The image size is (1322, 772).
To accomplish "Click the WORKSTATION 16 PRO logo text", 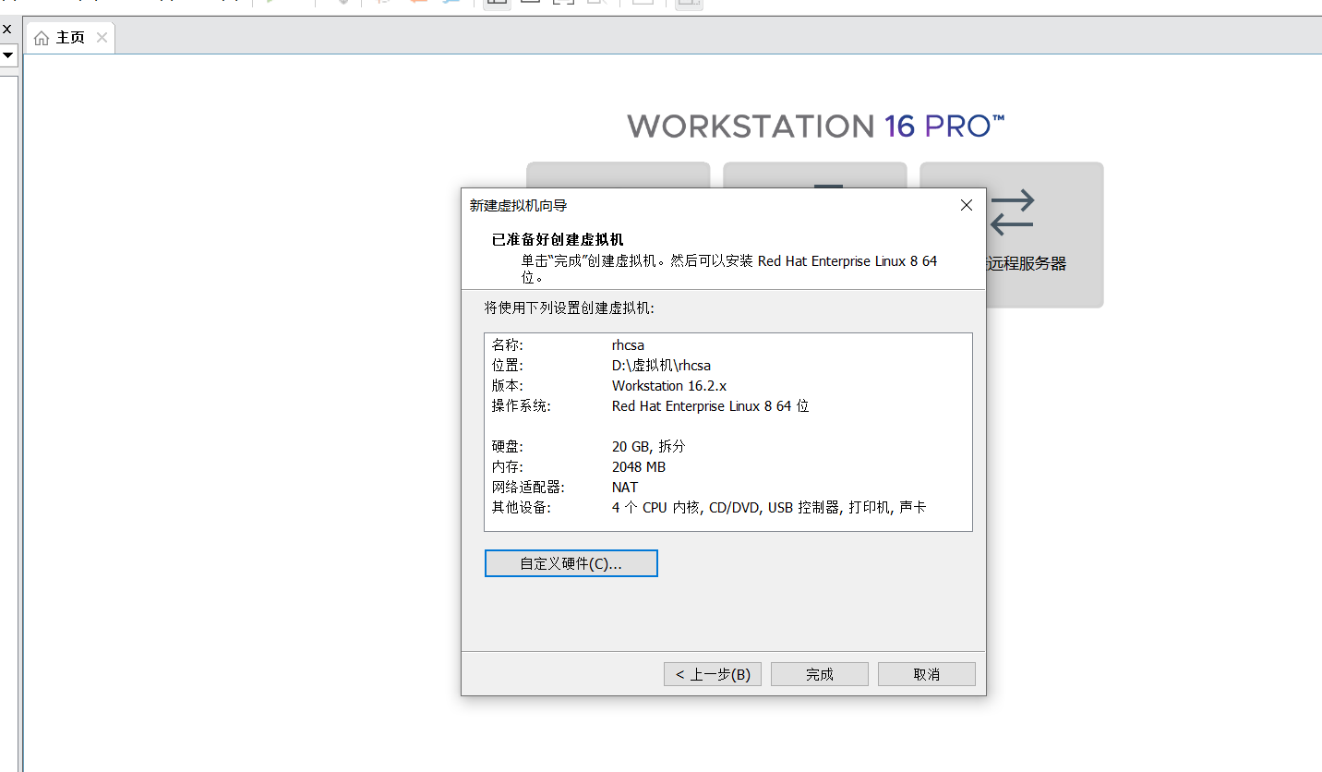I will (x=816, y=127).
